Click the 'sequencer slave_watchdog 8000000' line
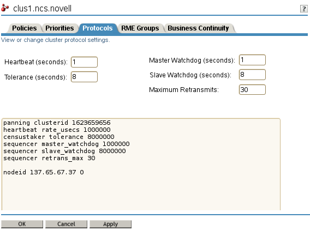This screenshot has height=231, width=310. pos(64,151)
